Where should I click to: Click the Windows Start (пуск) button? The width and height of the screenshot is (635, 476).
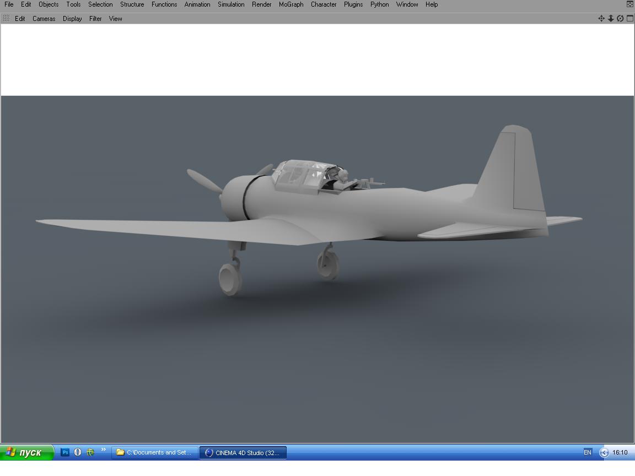(x=26, y=452)
